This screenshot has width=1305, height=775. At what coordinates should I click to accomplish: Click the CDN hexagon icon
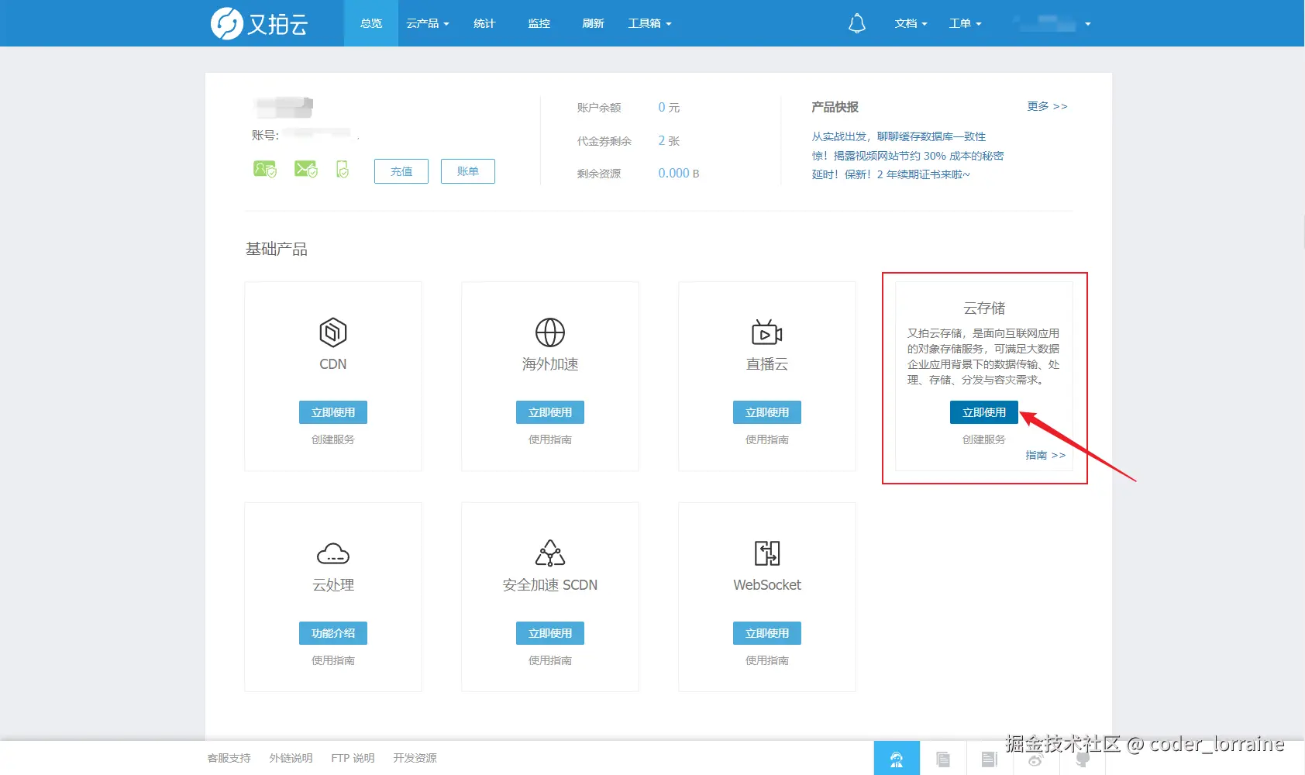[333, 332]
